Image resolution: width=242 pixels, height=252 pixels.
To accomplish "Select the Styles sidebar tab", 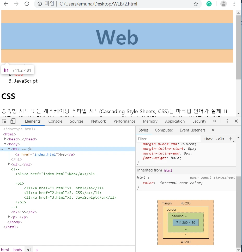I will tap(143, 130).
